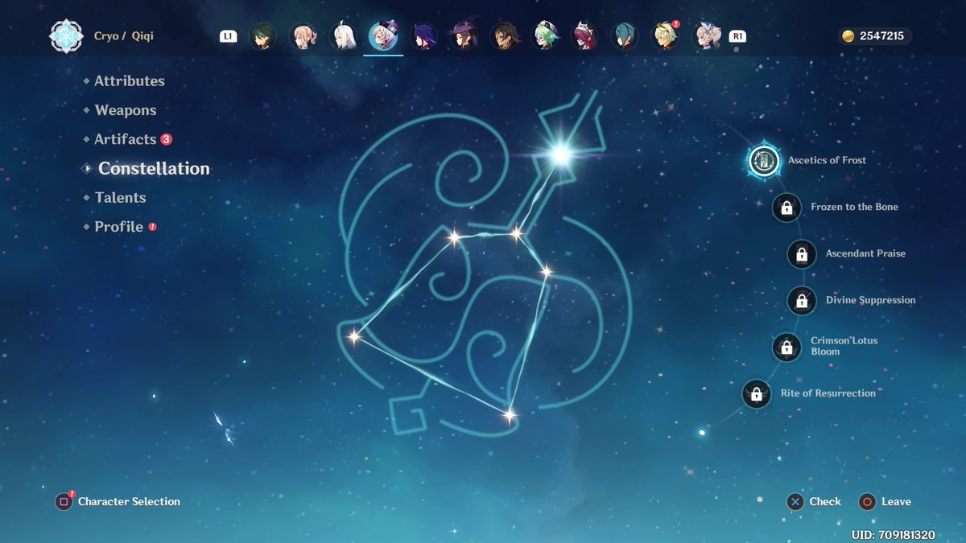Select the teal-haired character portrait

click(625, 36)
